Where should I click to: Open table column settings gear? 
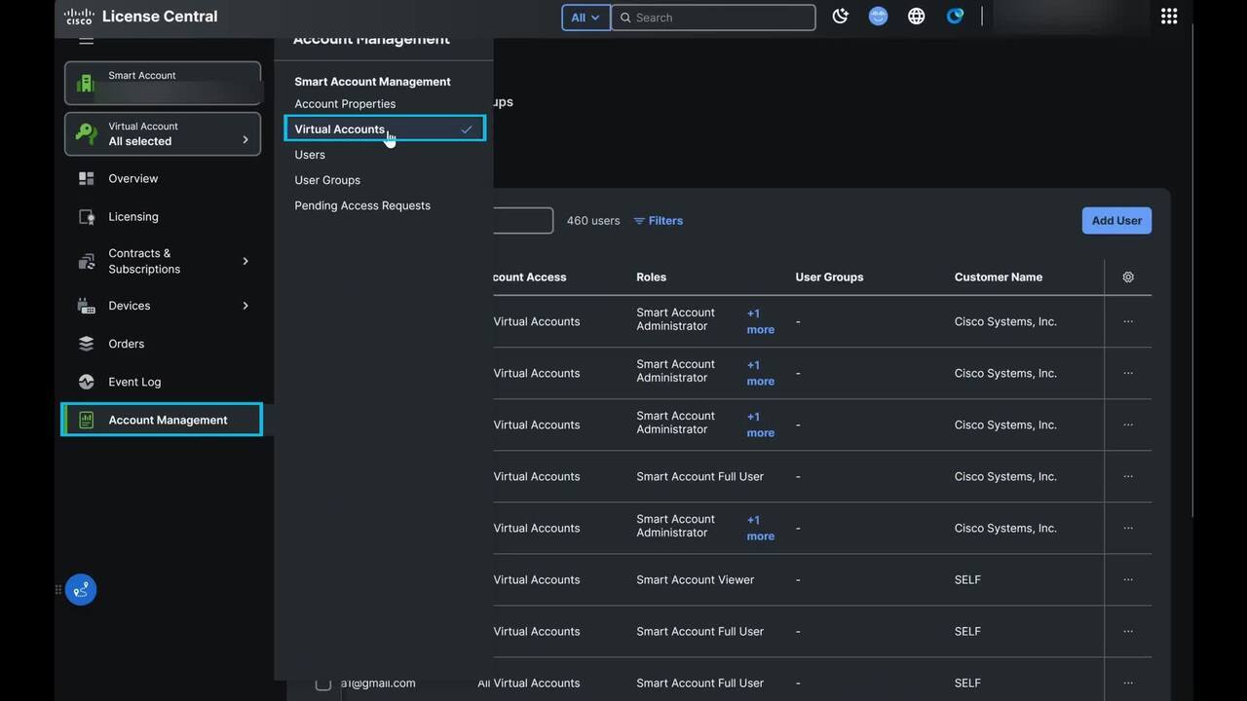coord(1128,277)
